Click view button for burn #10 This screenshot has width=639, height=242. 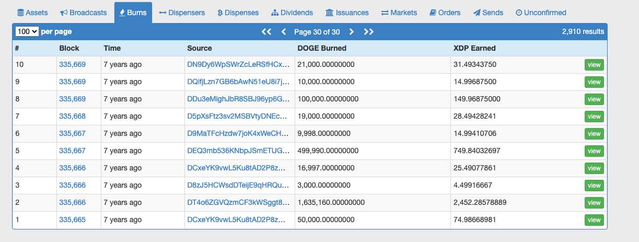click(594, 65)
